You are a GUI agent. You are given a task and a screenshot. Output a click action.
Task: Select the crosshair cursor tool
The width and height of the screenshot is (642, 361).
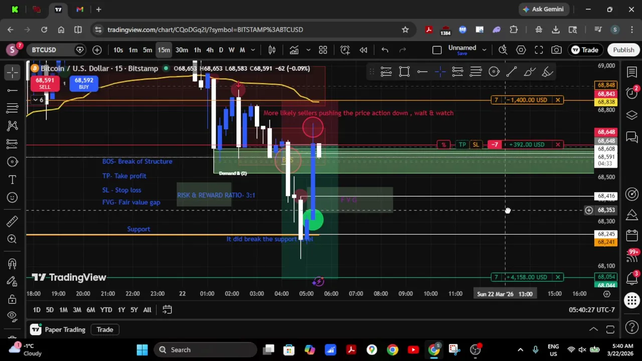pos(13,72)
